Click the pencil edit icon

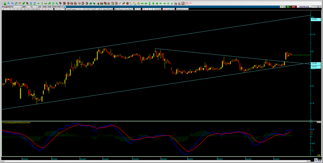click(x=16, y=3)
